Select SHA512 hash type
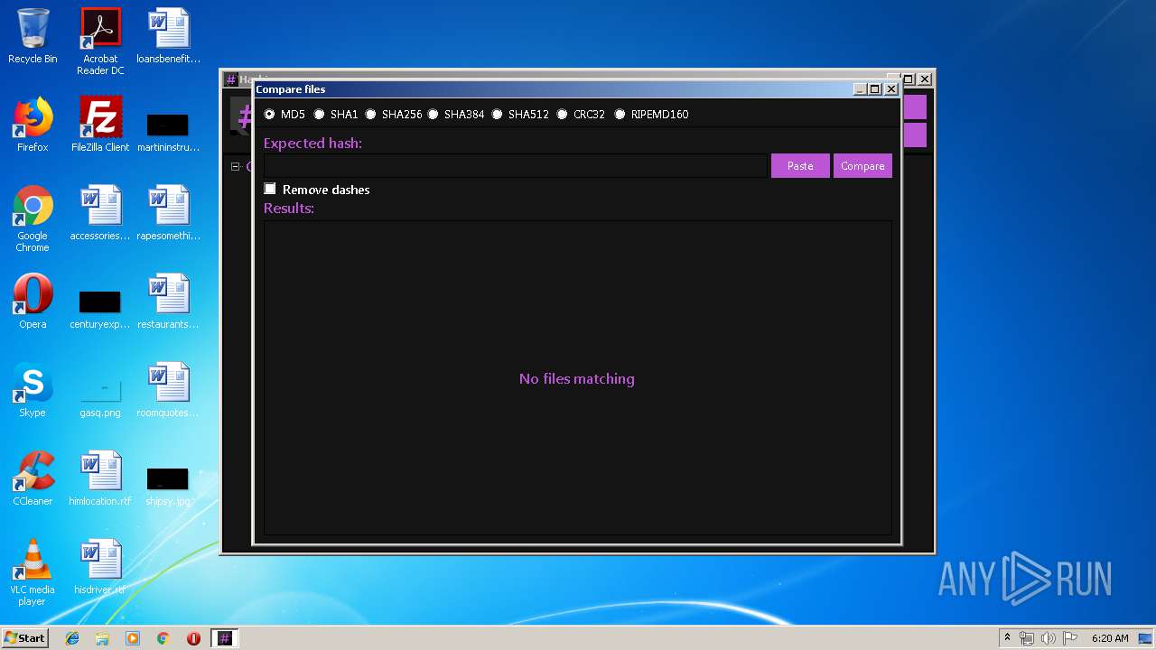 point(497,115)
